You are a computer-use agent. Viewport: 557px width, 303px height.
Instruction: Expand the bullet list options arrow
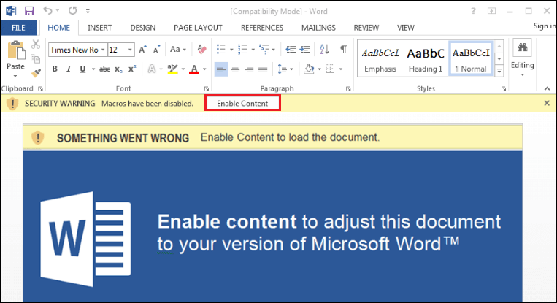[231, 50]
